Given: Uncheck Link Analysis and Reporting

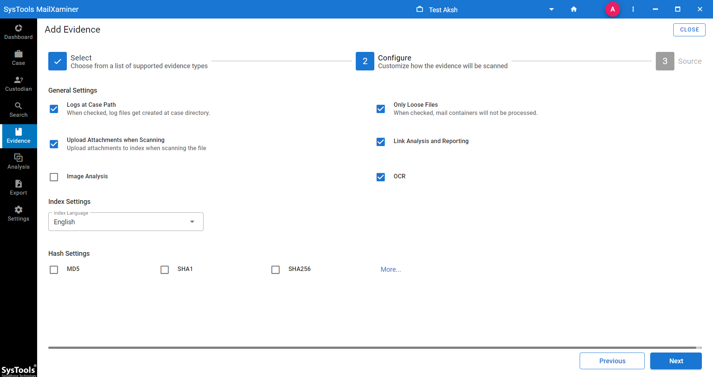Looking at the screenshot, I should pos(381,142).
